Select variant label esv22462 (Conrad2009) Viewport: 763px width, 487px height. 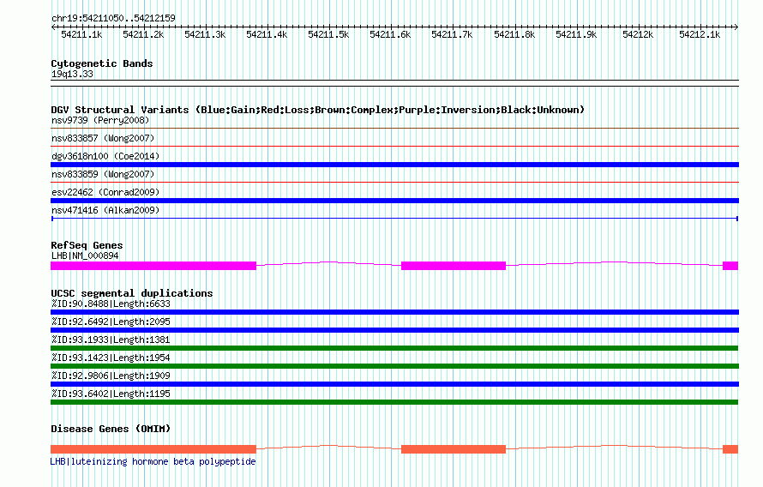pos(105,192)
